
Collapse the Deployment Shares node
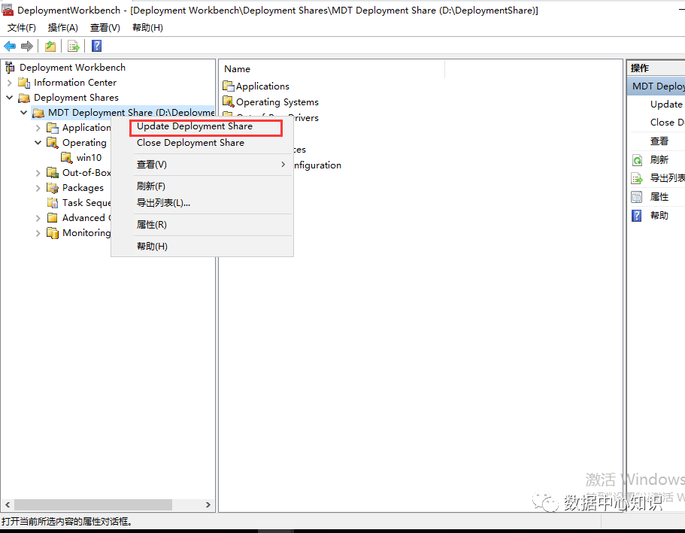pos(10,98)
